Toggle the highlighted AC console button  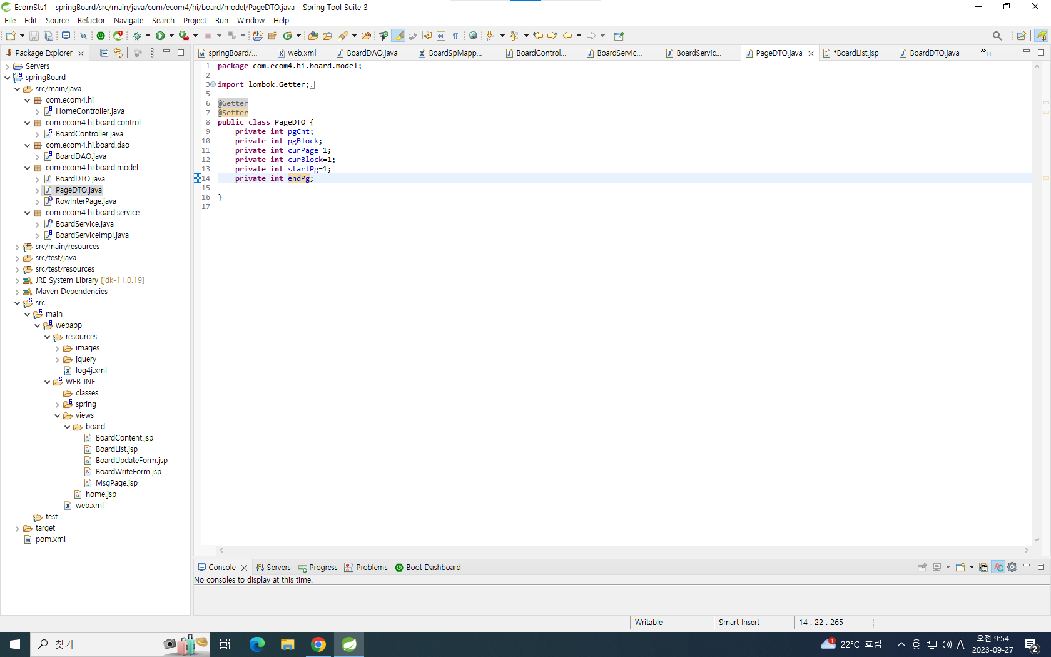[998, 567]
